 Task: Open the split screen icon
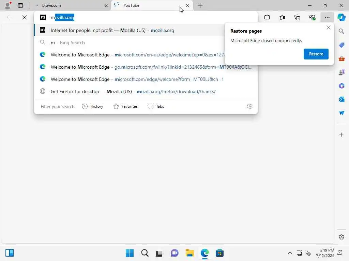[267, 17]
